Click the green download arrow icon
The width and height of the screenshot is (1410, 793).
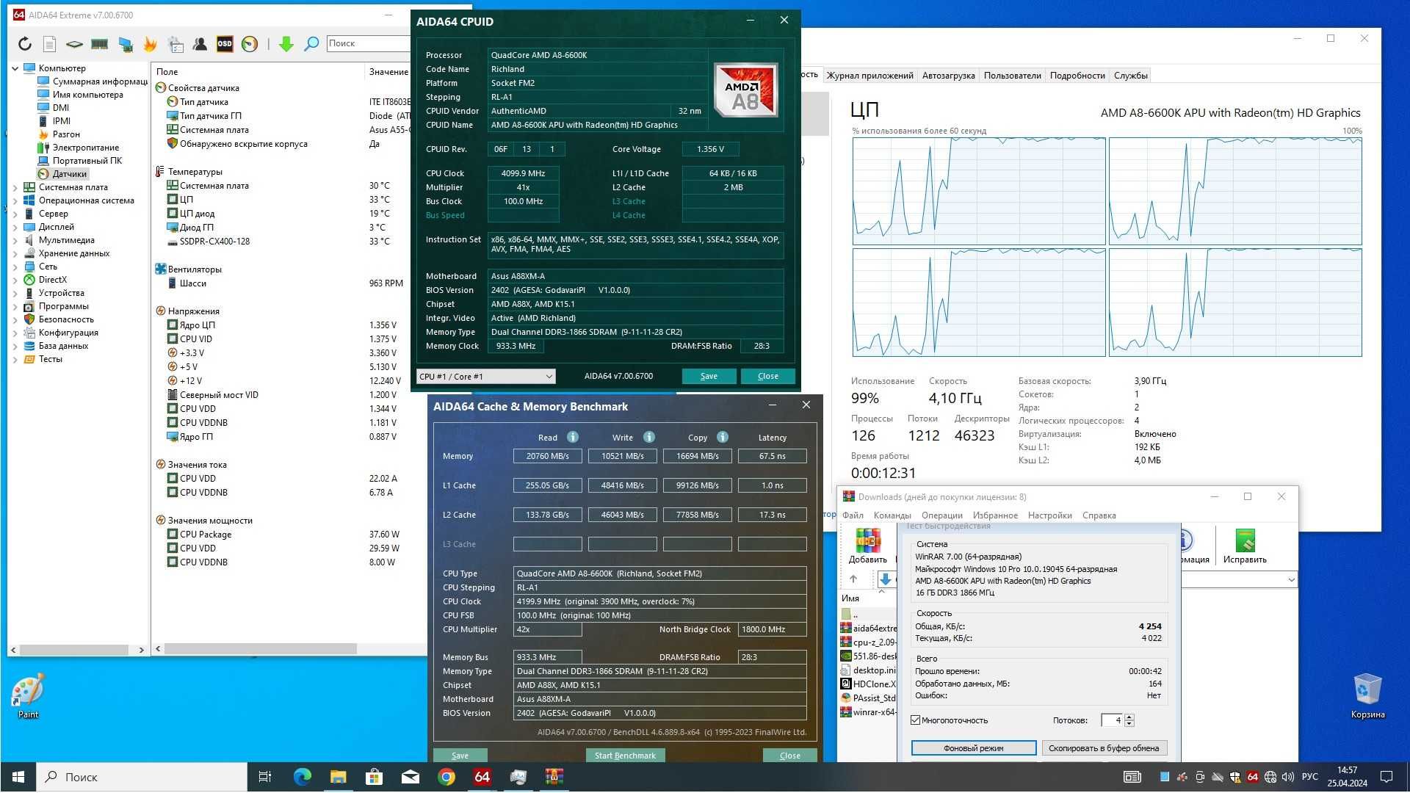286,44
